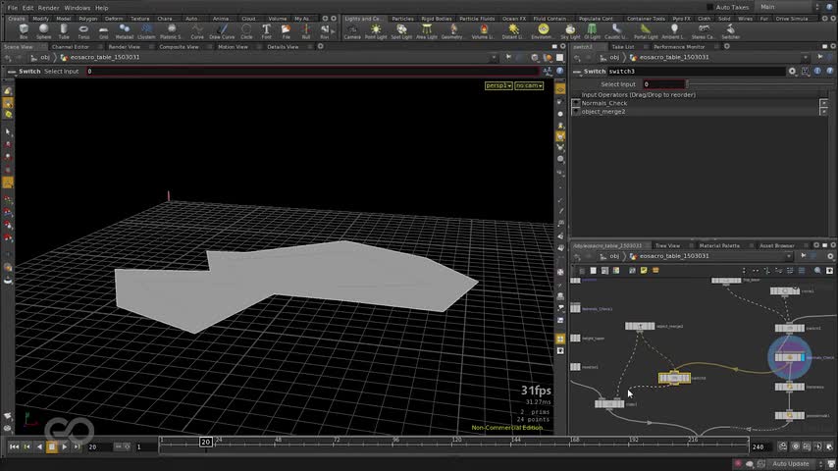The image size is (838, 471).
Task: Toggle the Normals_Check input operator entry
Action: click(x=576, y=103)
